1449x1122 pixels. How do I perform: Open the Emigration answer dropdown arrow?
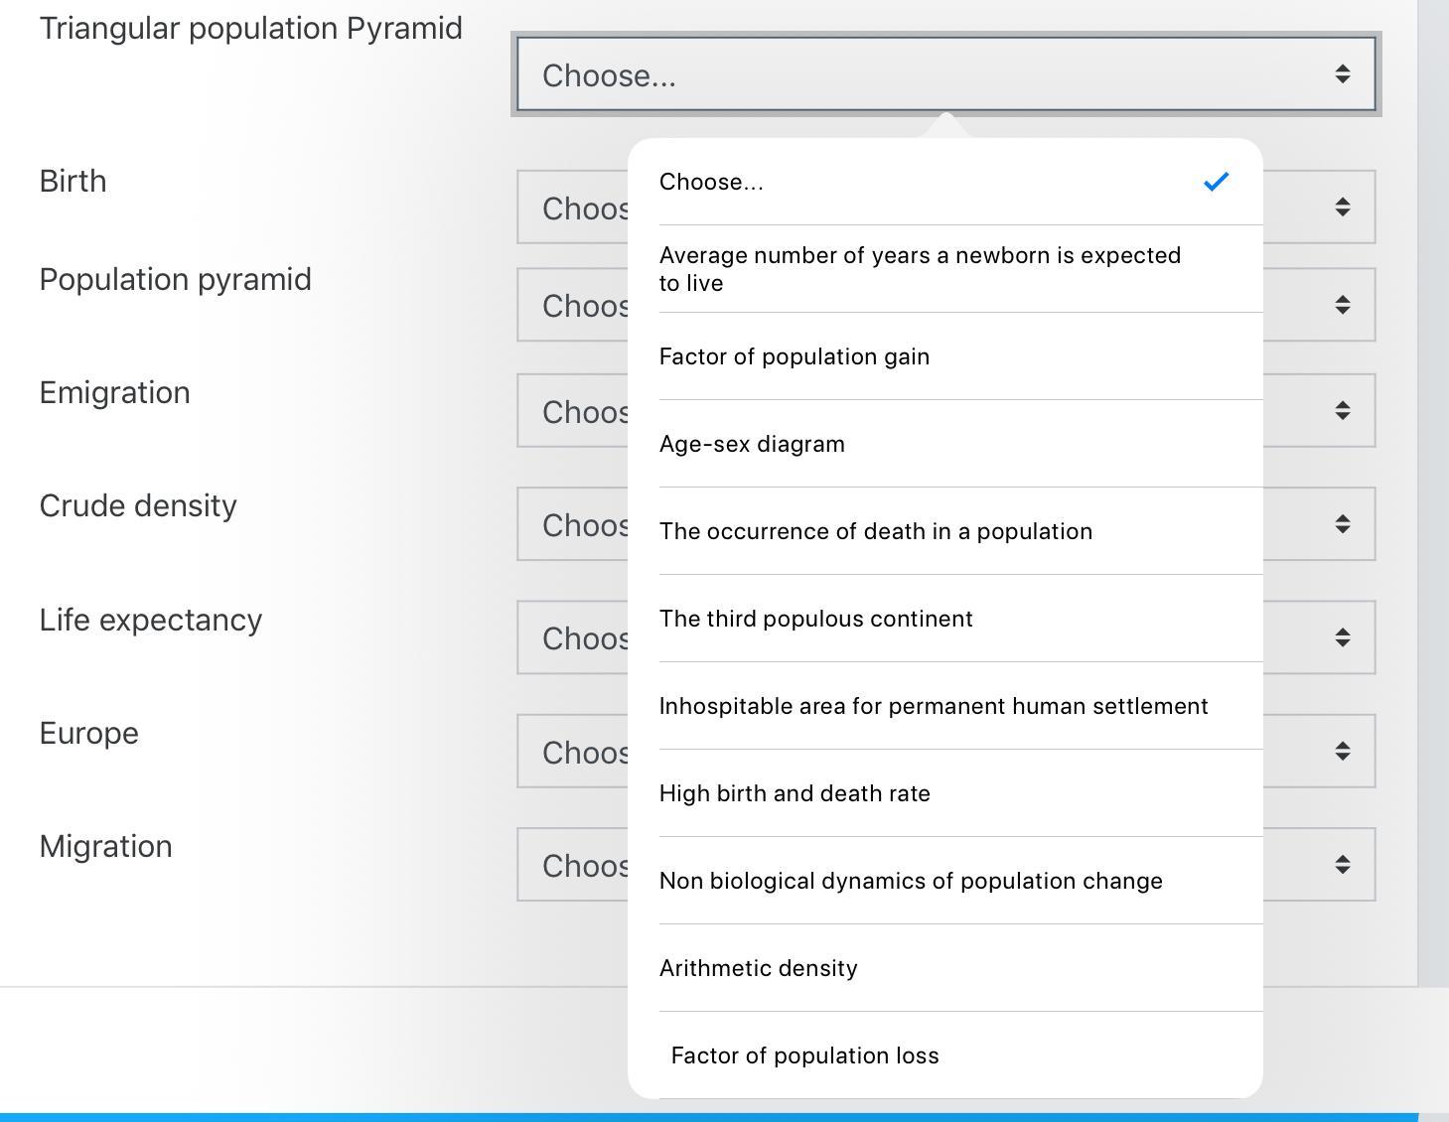1342,411
